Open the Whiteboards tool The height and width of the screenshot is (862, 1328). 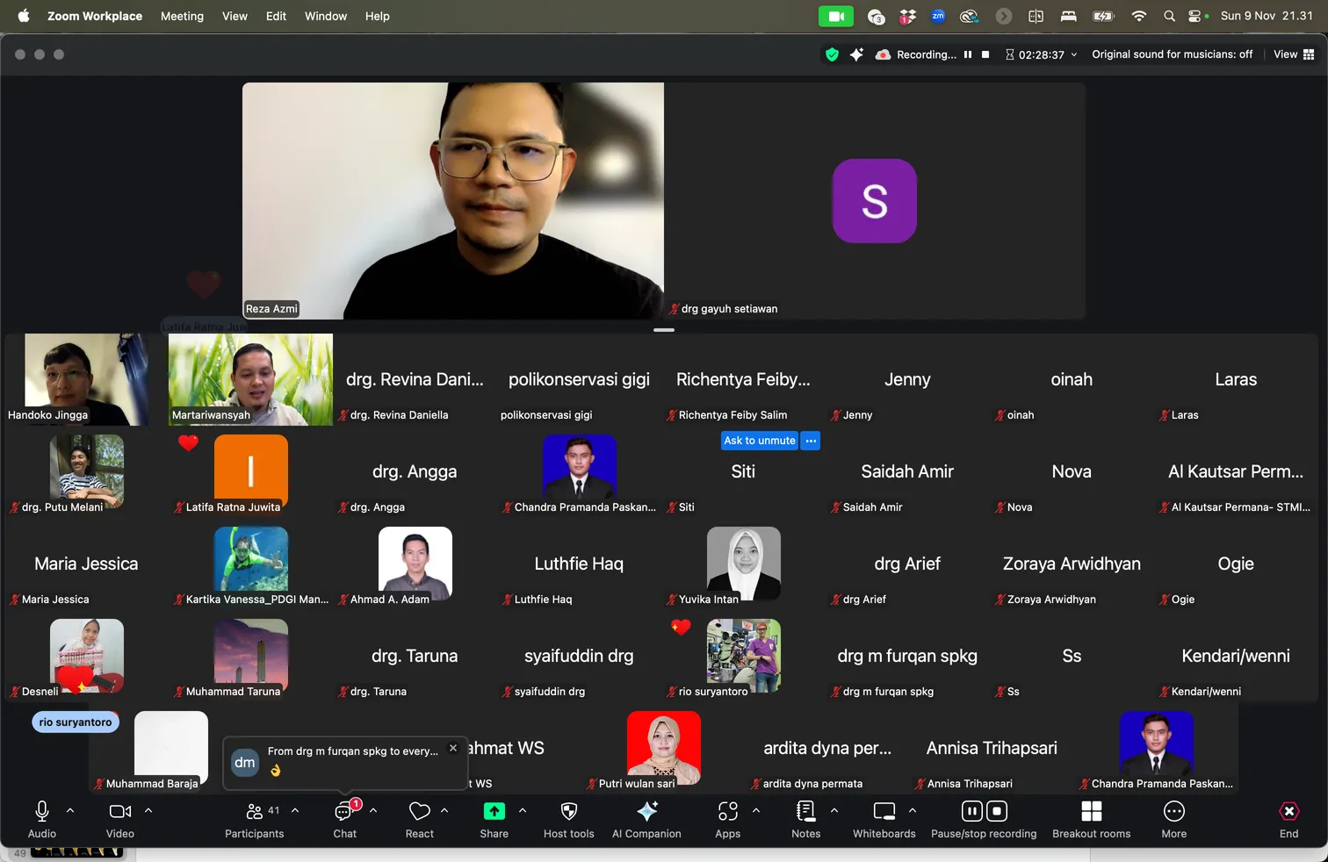click(x=884, y=813)
